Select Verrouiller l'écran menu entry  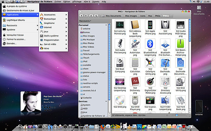[x=20, y=35]
